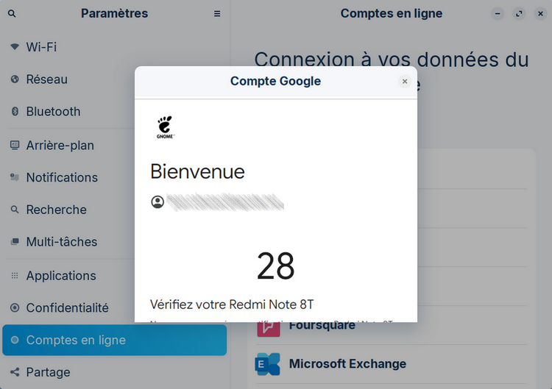Choose the Microsoft Exchange account provider
Image resolution: width=552 pixels, height=389 pixels.
point(347,363)
